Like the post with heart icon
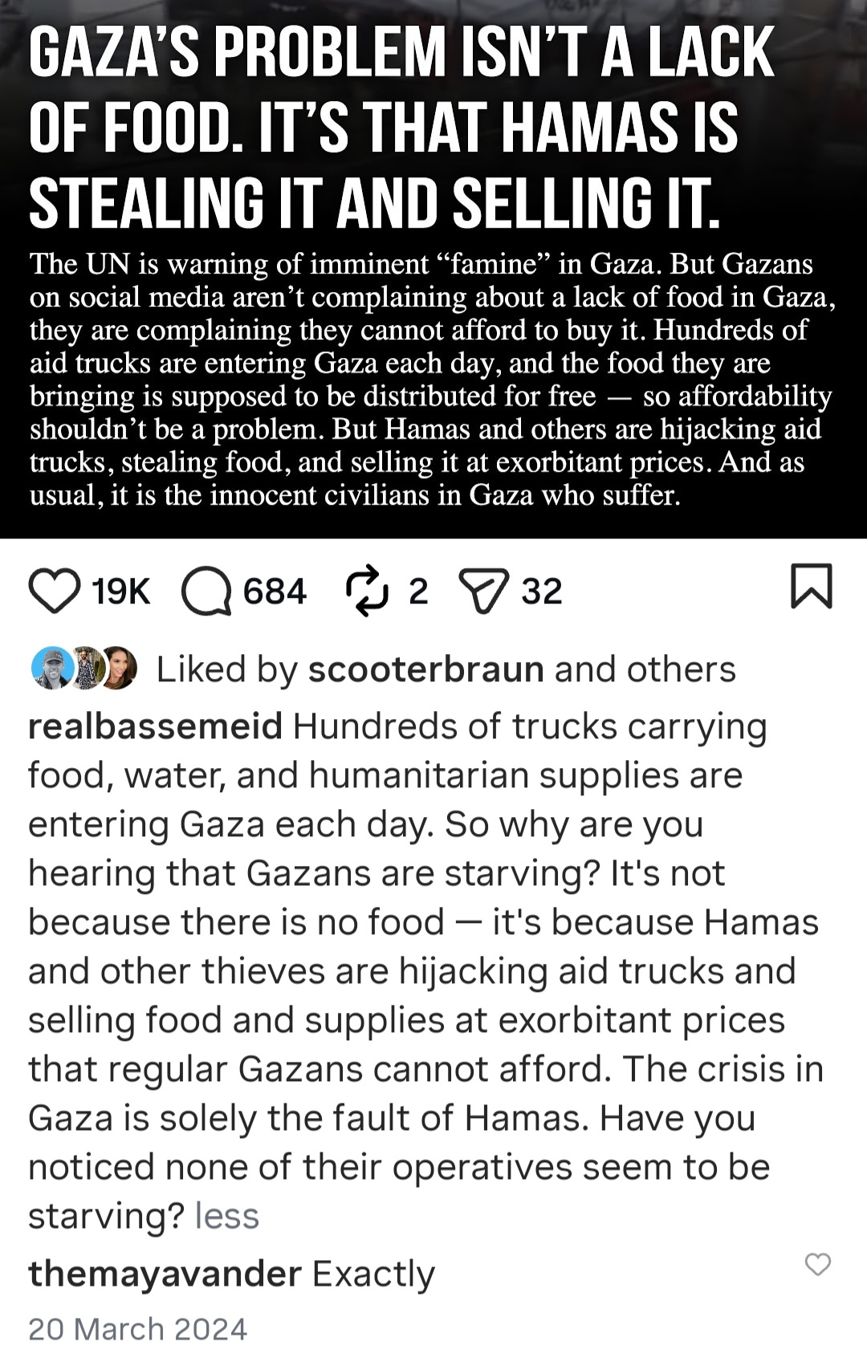 point(55,591)
